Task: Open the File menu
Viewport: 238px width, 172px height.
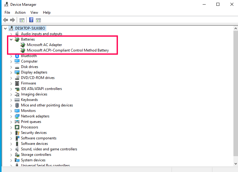Action: click(x=7, y=13)
